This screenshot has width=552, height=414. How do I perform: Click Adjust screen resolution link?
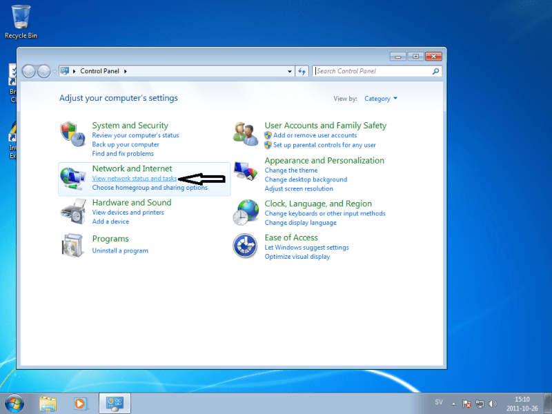[299, 188]
